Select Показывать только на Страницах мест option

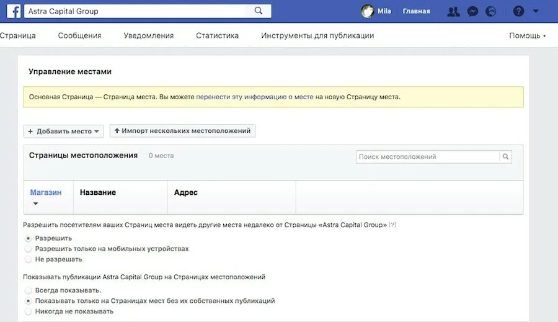[x=28, y=301]
